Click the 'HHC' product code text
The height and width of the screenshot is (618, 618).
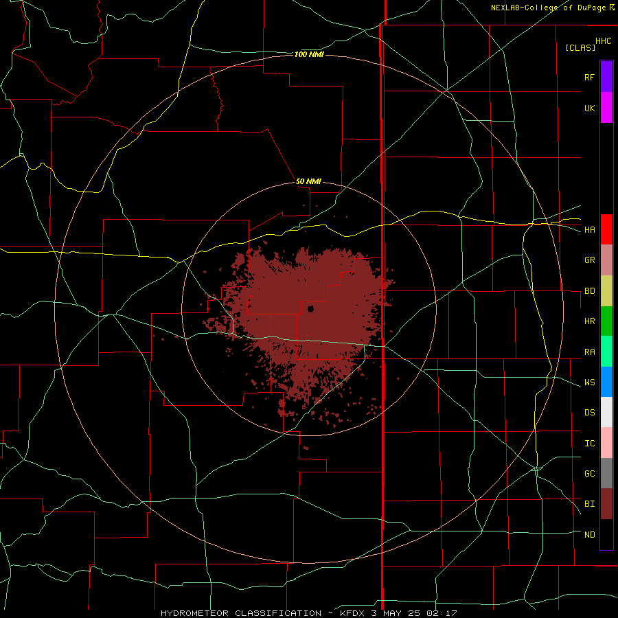[x=604, y=41]
